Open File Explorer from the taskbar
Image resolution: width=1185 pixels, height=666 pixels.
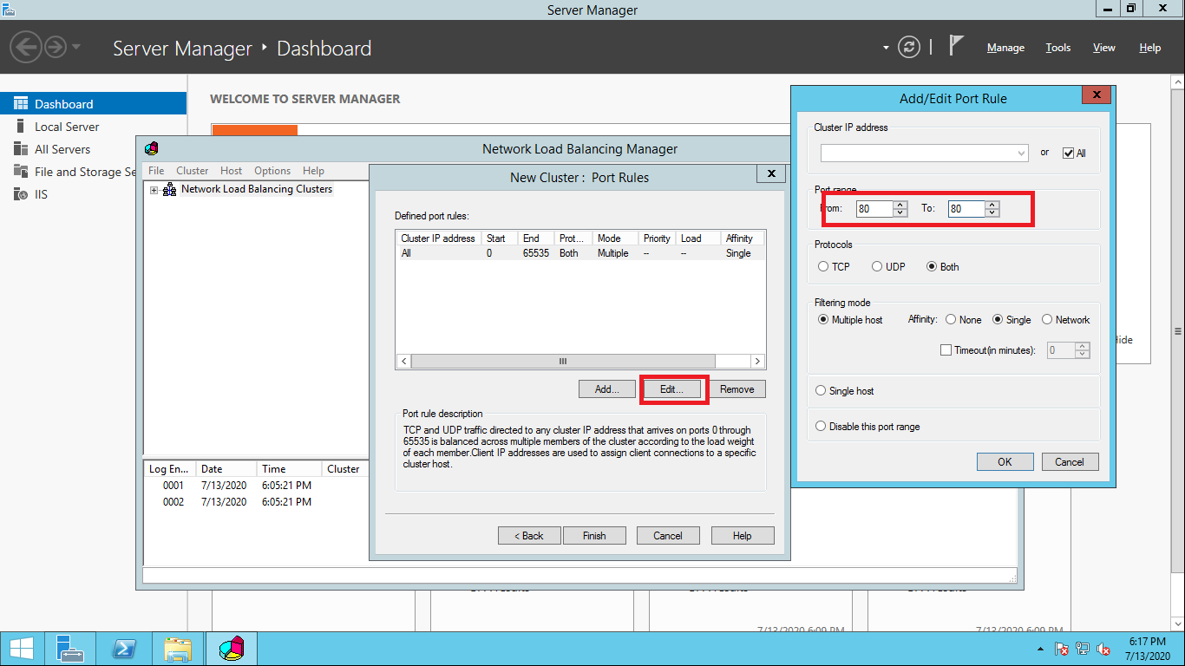pos(178,649)
